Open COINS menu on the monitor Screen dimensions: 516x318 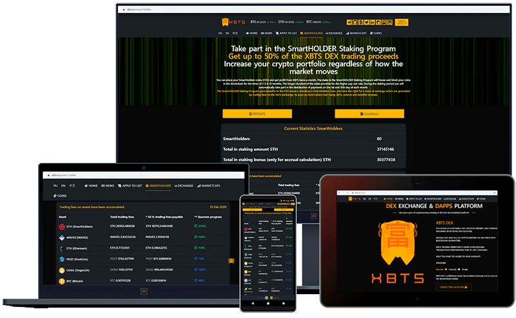coord(376,33)
